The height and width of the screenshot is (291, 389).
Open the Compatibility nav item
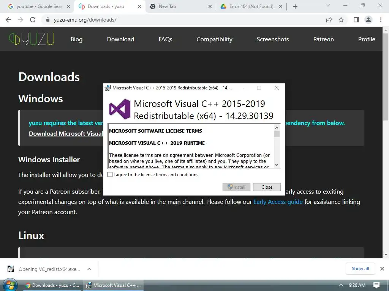coord(214,39)
